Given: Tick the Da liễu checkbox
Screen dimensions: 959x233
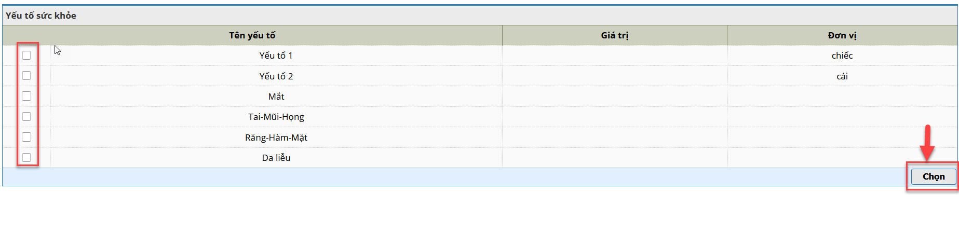Looking at the screenshot, I should coord(26,157).
